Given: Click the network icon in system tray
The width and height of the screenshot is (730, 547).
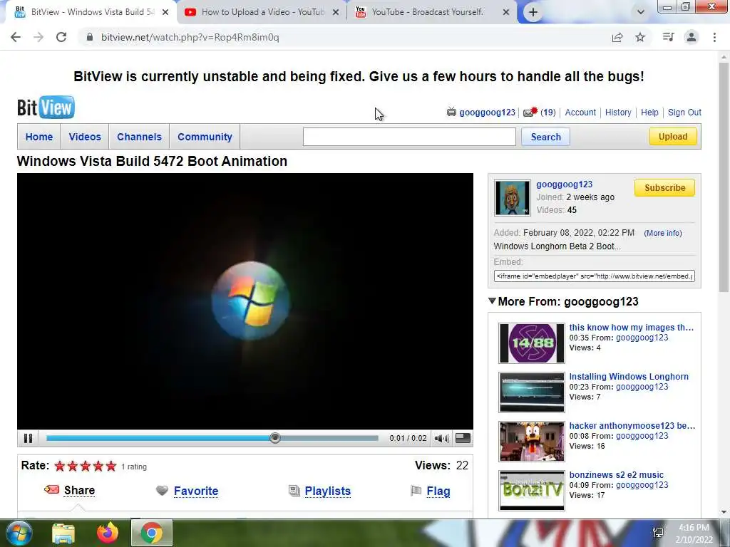Looking at the screenshot, I should tap(658, 533).
